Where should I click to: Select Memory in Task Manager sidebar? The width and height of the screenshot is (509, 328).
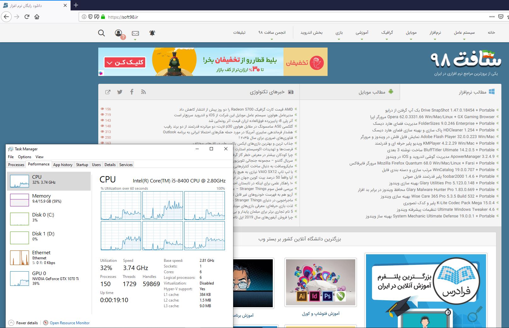click(x=49, y=200)
